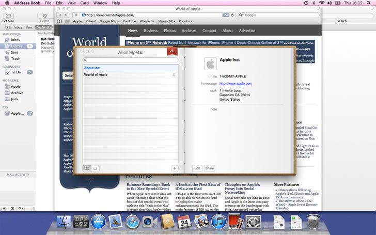Screen dimensions: 376x235
Task: Open the Time Machine menu bar icon
Action: point(306,3)
